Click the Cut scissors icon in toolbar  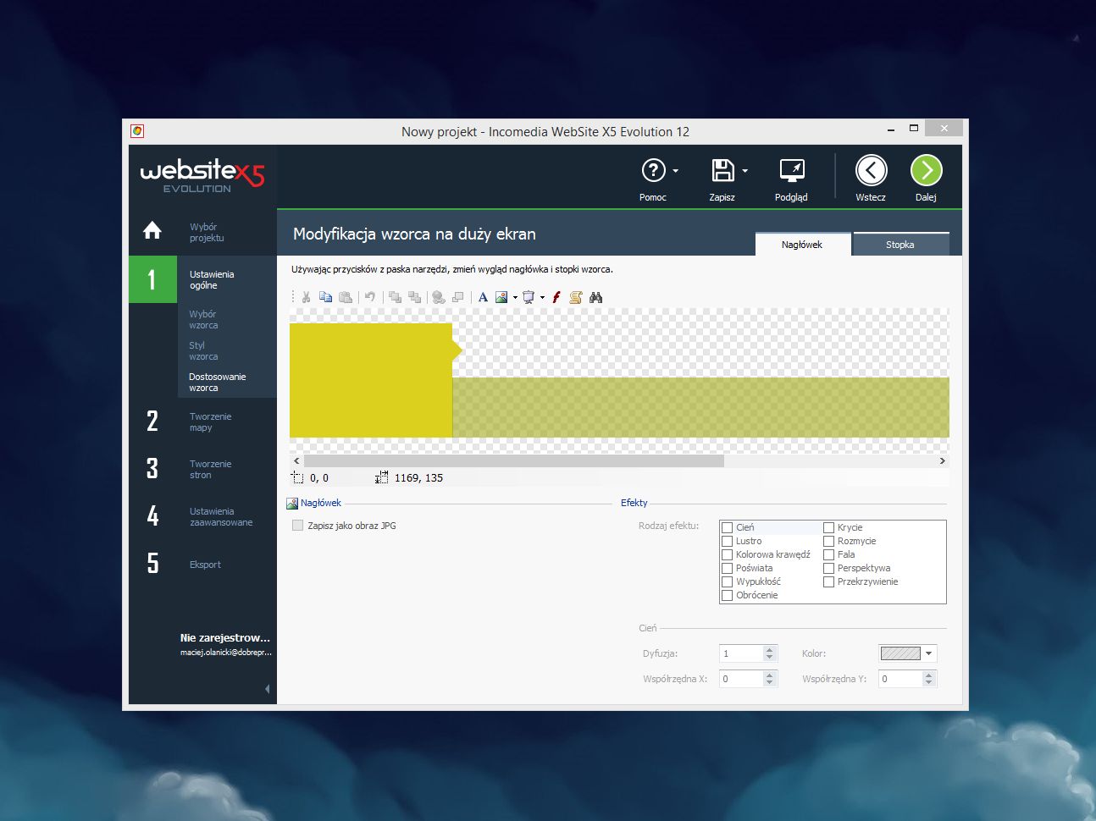pos(306,297)
